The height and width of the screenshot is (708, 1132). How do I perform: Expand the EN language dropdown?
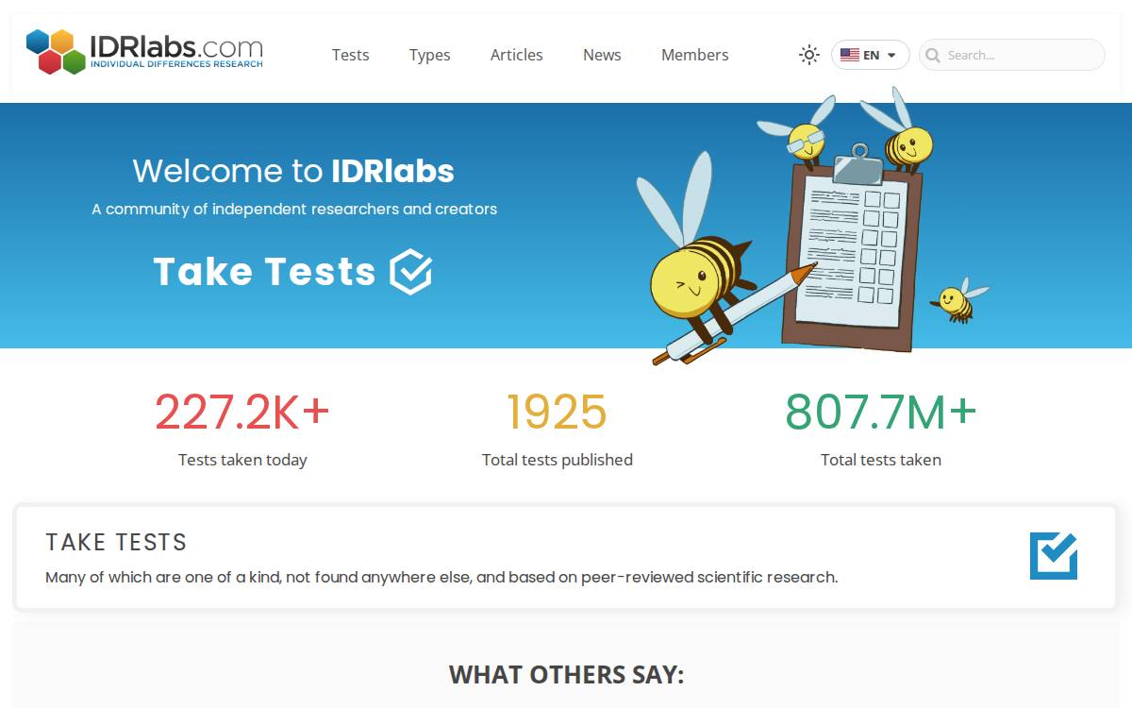point(870,55)
